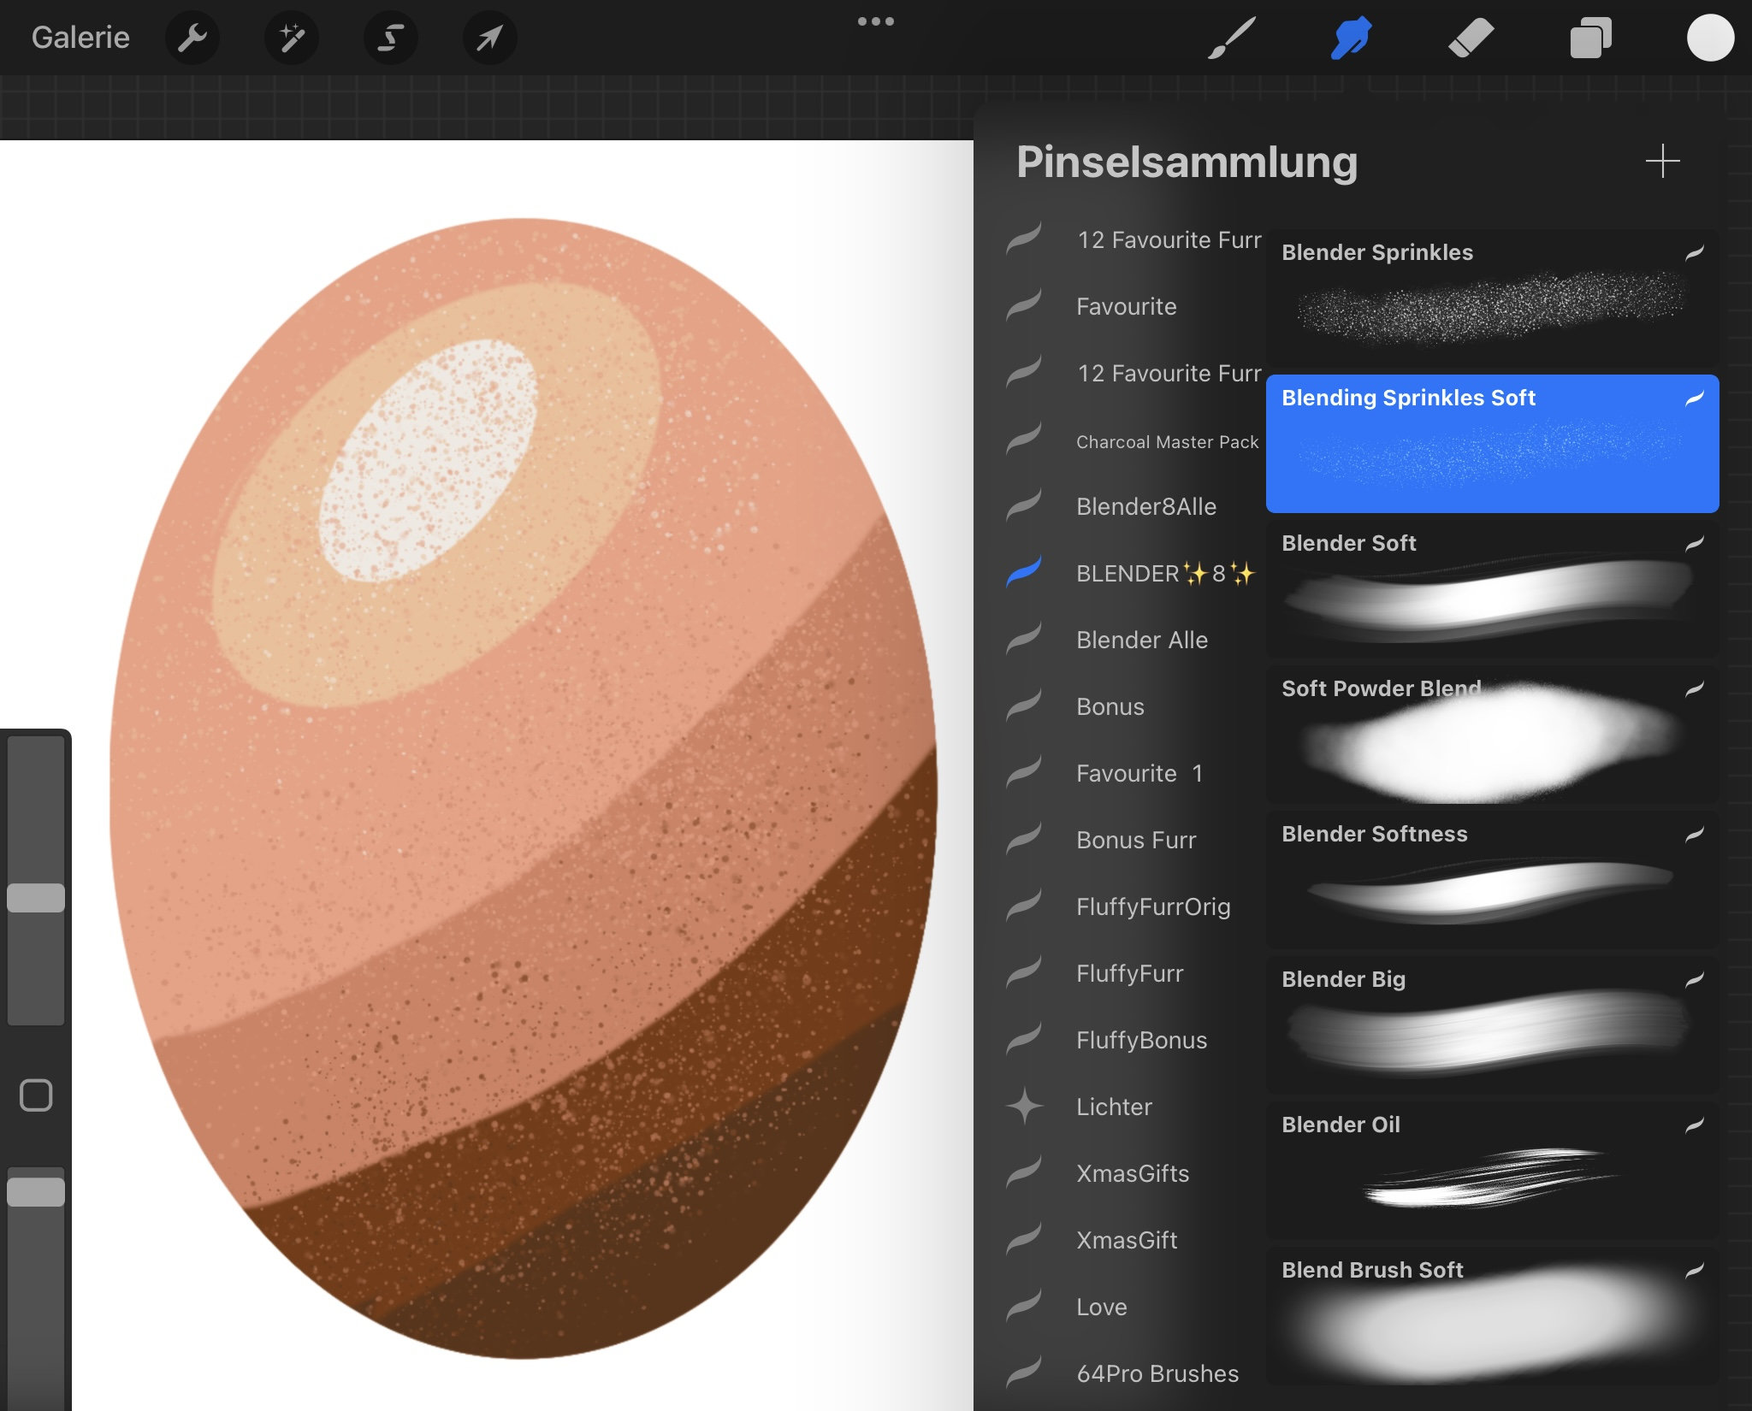
Task: Select the Eraser tool
Action: (1471, 38)
